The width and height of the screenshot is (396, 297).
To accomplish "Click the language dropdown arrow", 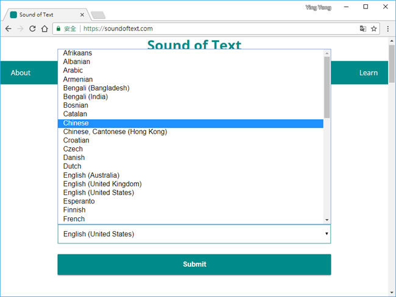I will click(x=327, y=234).
